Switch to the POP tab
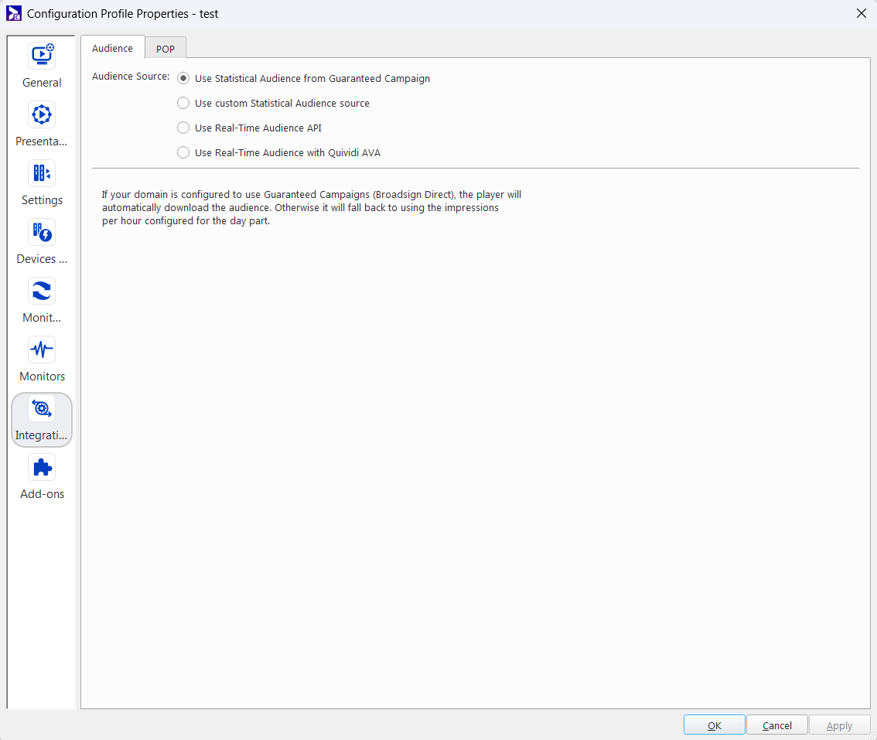877x740 pixels. pos(166,49)
